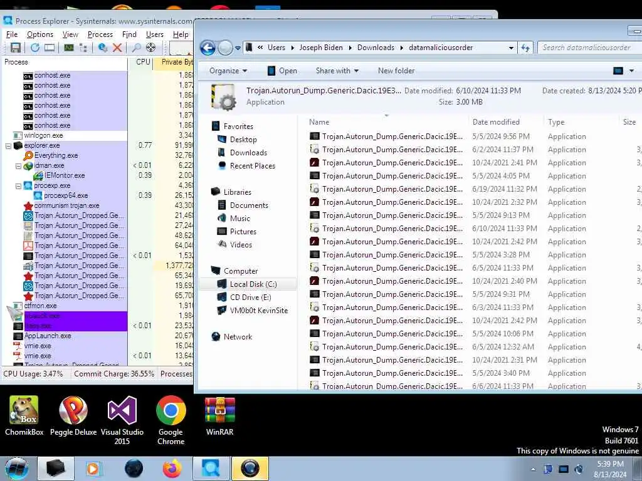Click New folder button
Screen dimensions: 642x481
tap(396, 71)
